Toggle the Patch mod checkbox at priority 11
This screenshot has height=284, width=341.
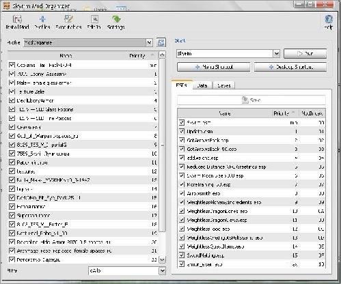tap(12, 162)
